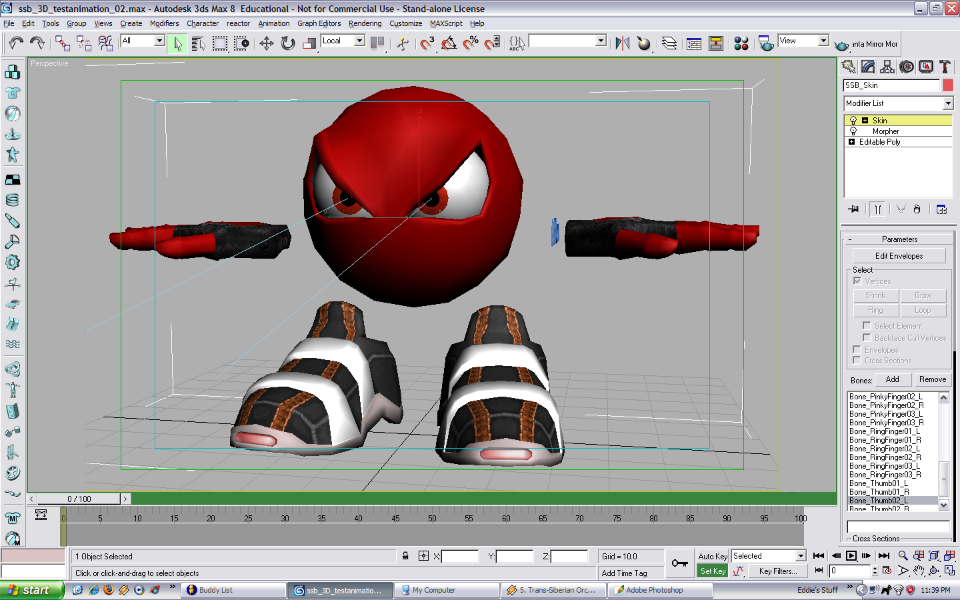Viewport: 960px width, 600px height.
Task: Click the Undo arrow icon
Action: [16, 43]
